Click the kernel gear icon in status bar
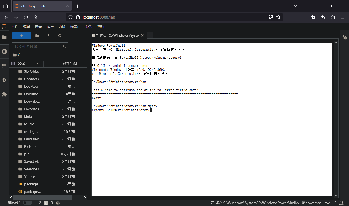The image size is (349, 206). tap(58, 203)
